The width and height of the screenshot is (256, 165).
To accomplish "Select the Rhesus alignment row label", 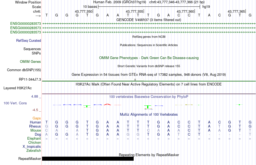I will (35, 126).
